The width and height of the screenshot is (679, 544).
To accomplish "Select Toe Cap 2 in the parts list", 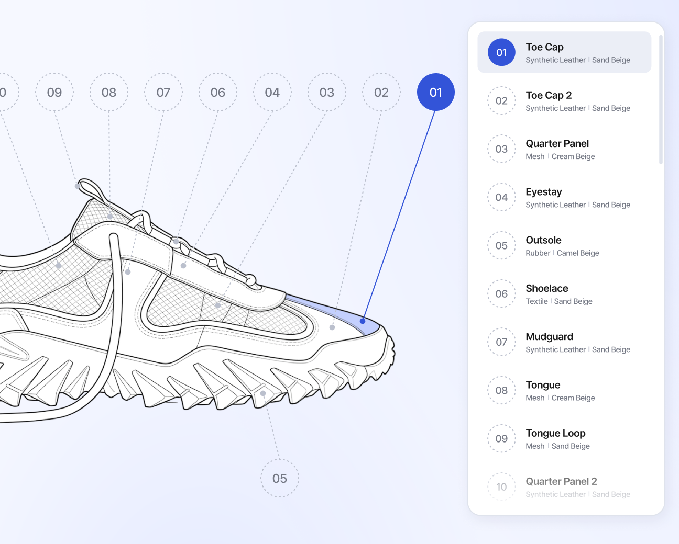I will click(564, 100).
